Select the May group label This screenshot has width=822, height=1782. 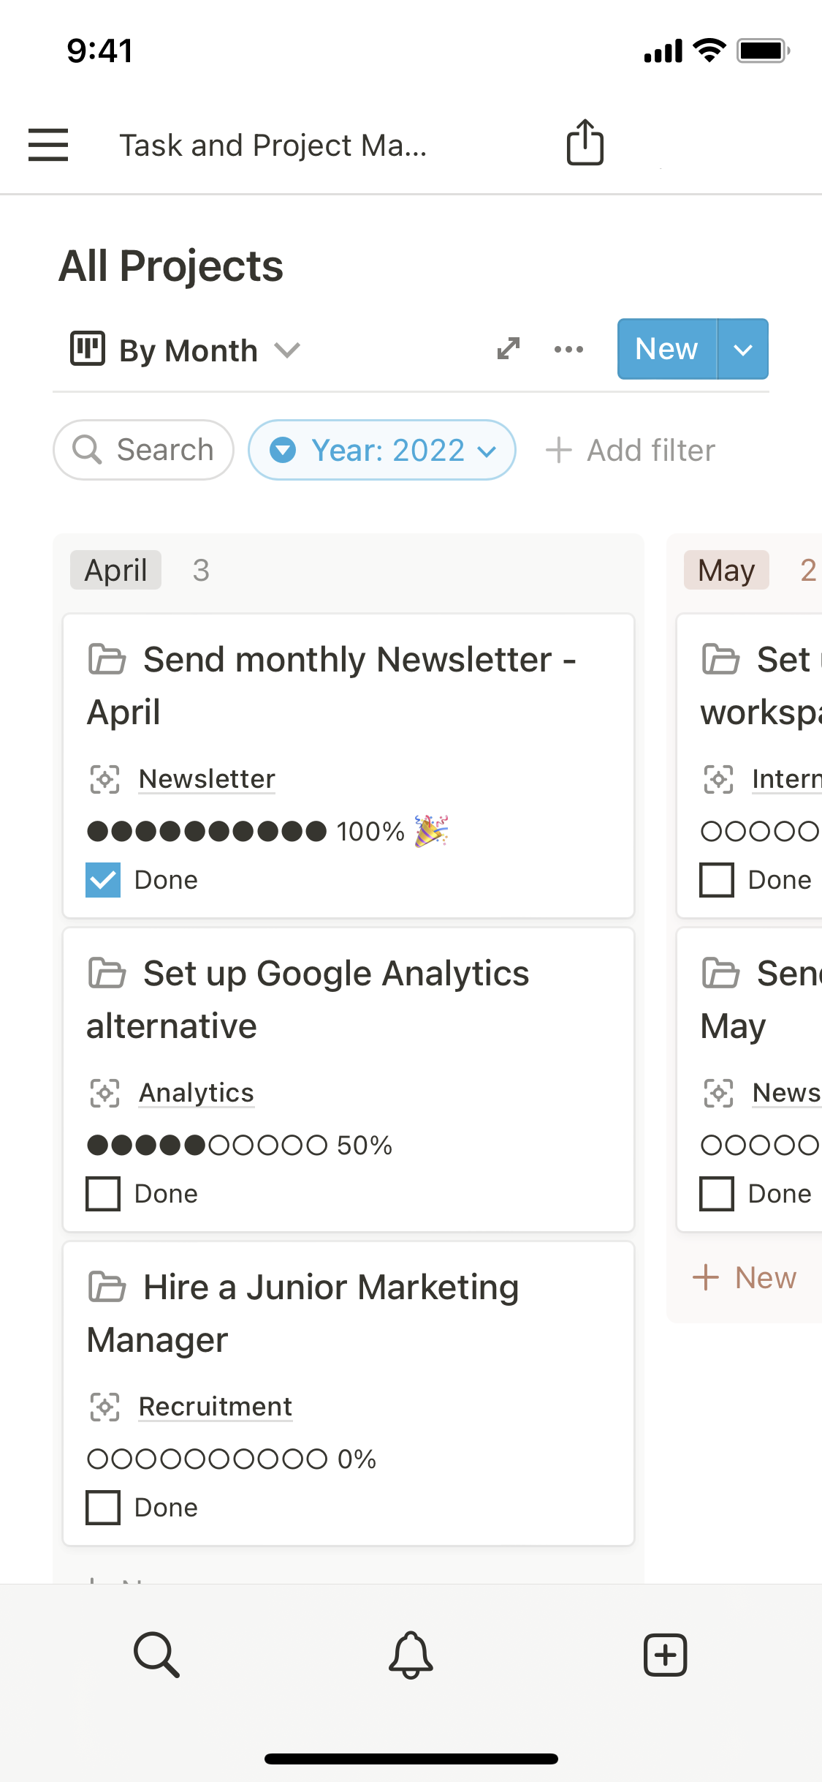point(726,570)
